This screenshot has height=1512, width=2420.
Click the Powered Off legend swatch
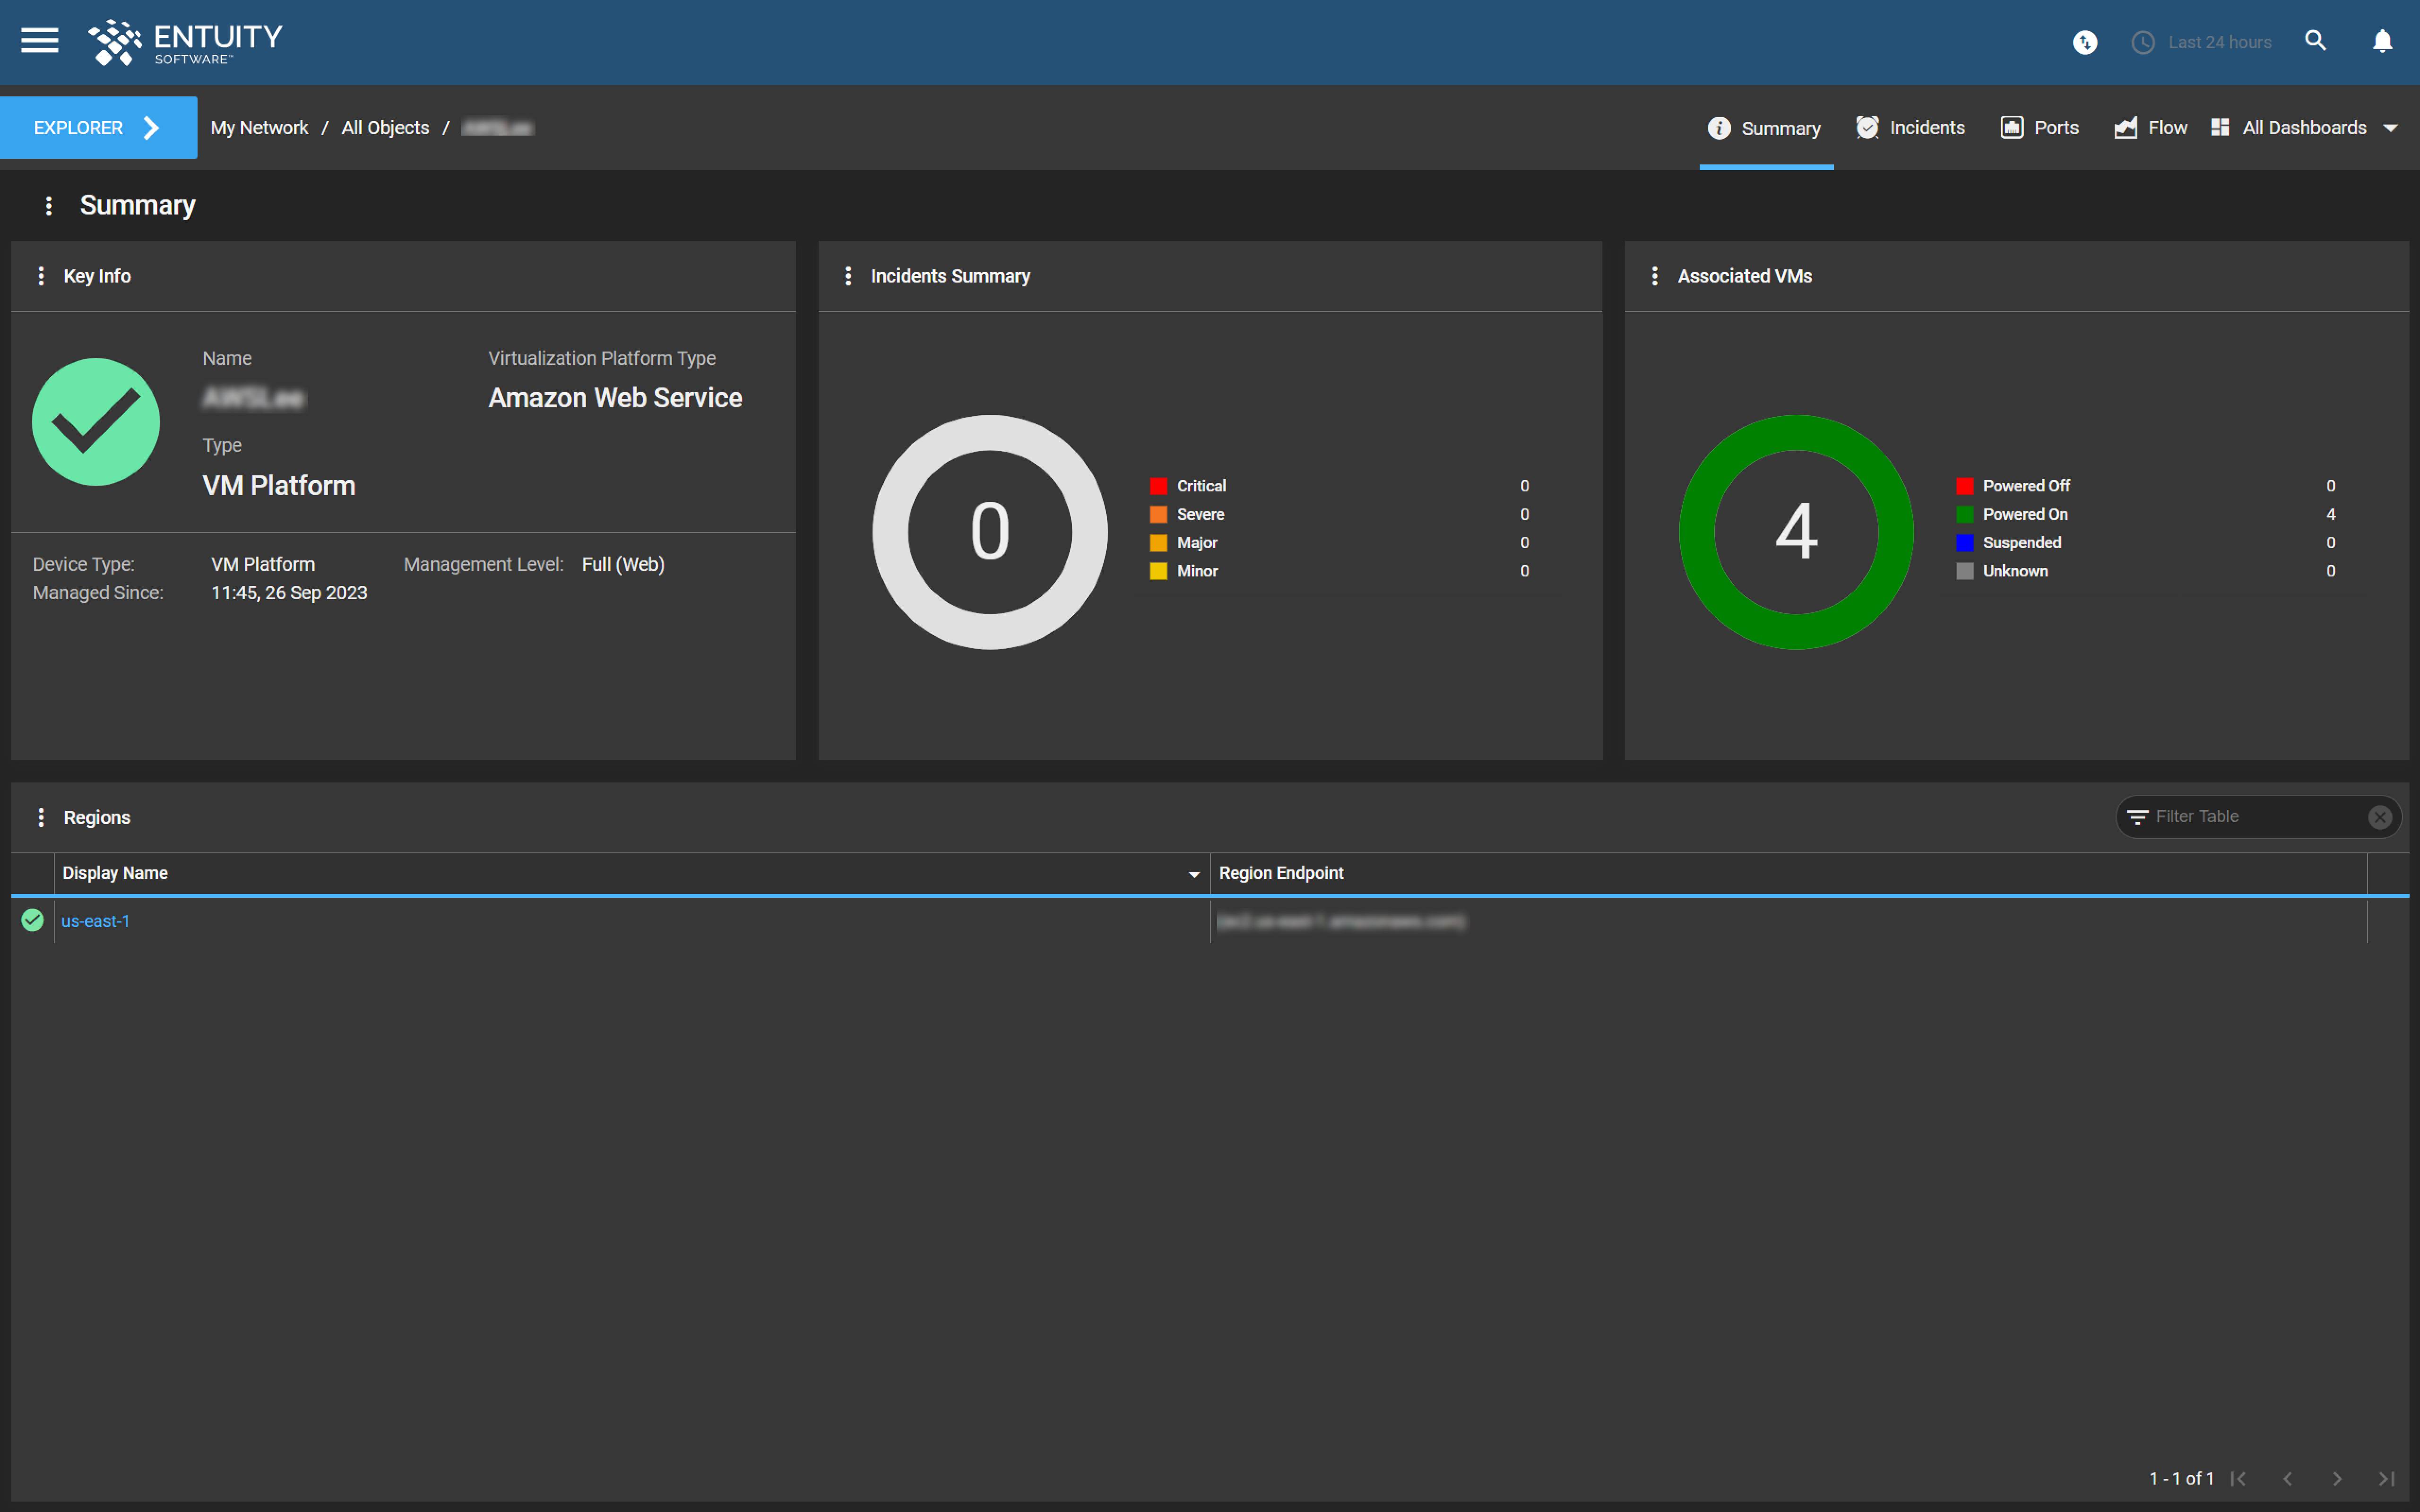click(1965, 486)
